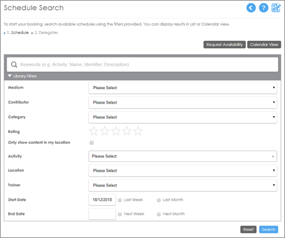Image resolution: width=285 pixels, height=238 pixels.
Task: Click the edit page pencil icon
Action: [x=276, y=8]
